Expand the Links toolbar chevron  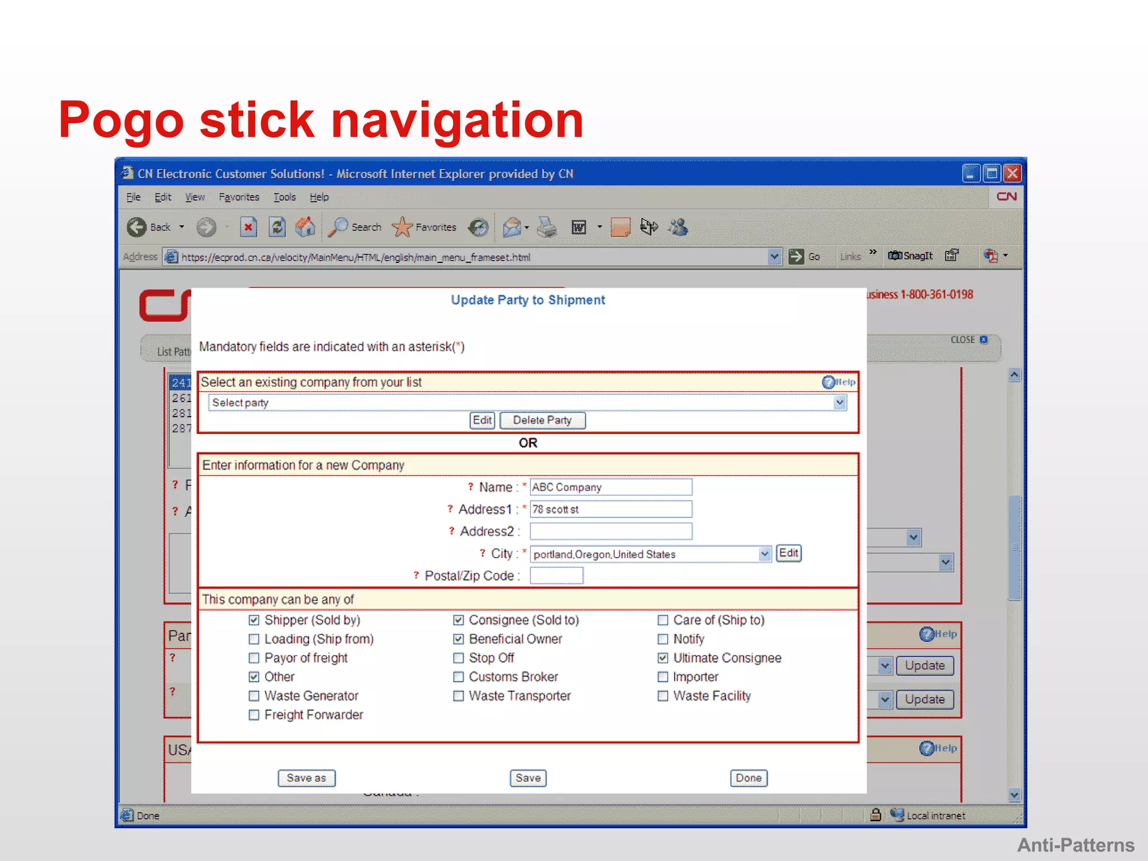[873, 252]
